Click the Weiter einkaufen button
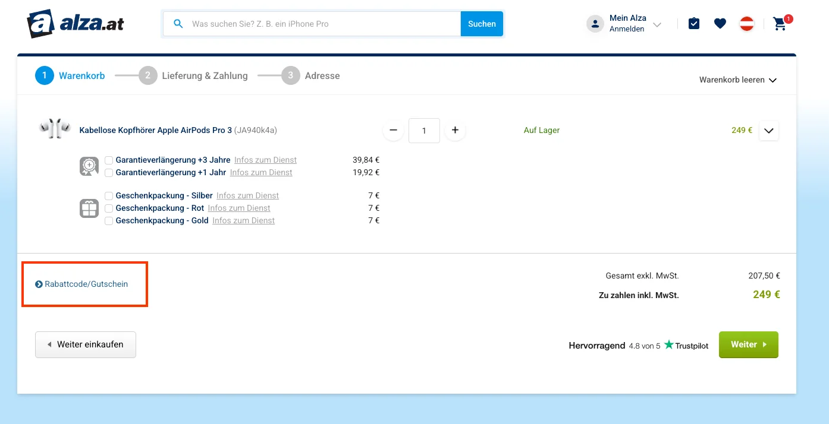Viewport: 829px width, 424px height. (x=86, y=344)
